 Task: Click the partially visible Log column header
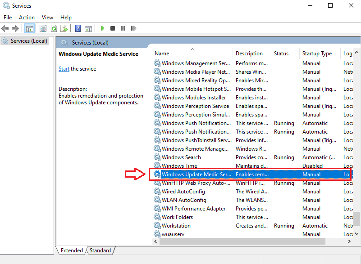(x=347, y=54)
